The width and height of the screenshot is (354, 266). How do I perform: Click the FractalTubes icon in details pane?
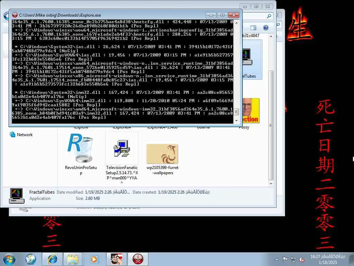point(17,196)
